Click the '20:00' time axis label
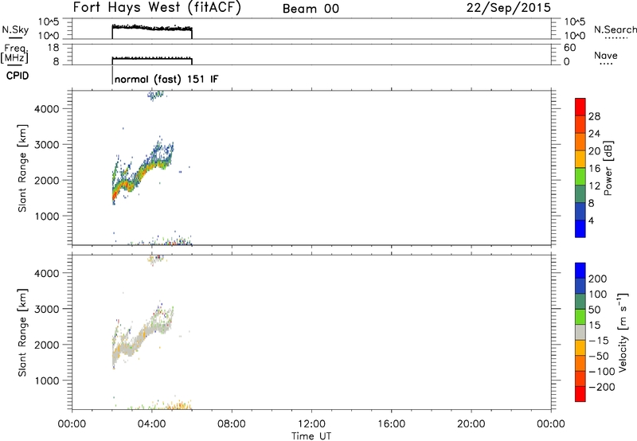 coord(471,424)
